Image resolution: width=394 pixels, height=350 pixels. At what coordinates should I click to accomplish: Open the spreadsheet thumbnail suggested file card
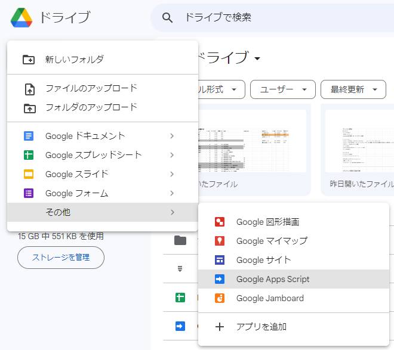click(254, 150)
